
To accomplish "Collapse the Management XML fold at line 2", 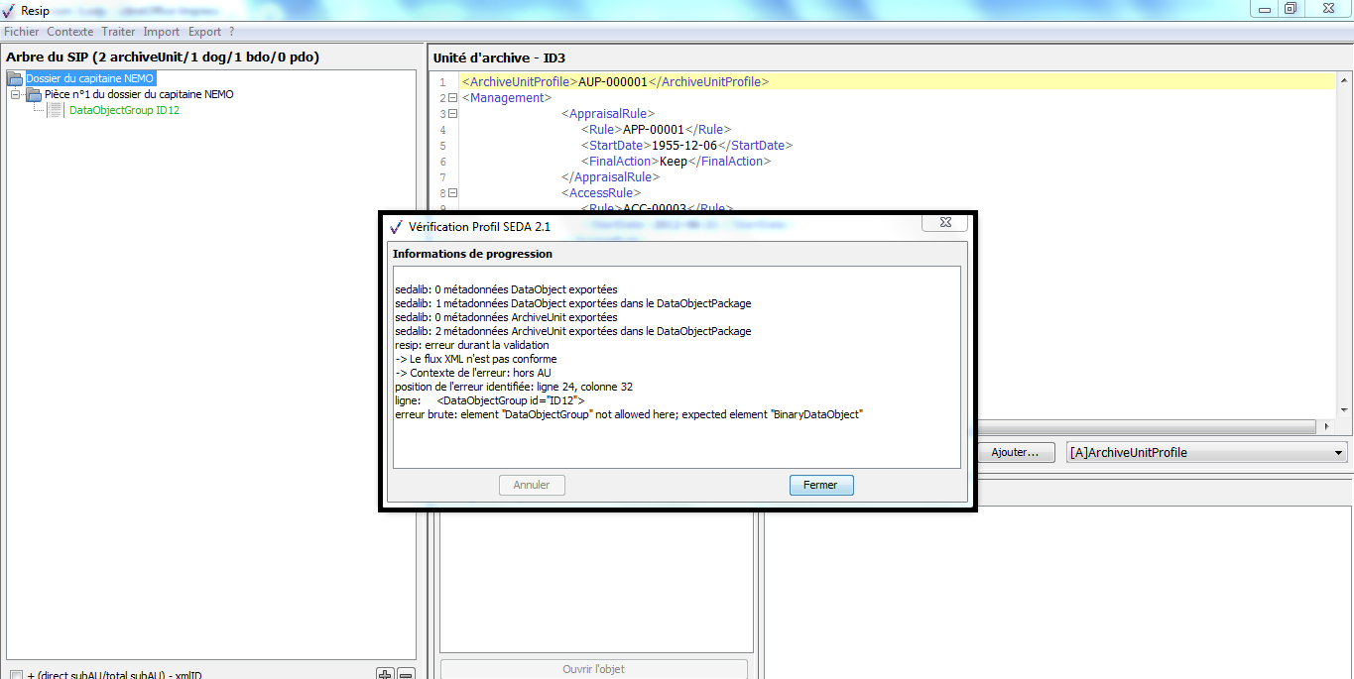I will 452,98.
